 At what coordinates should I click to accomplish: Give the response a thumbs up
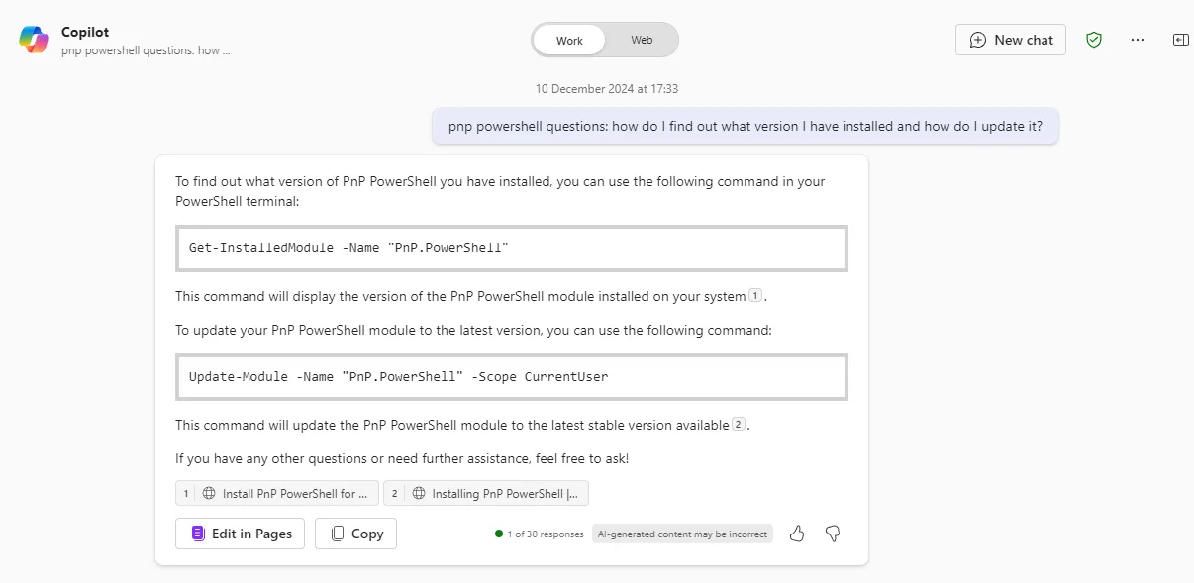click(797, 534)
